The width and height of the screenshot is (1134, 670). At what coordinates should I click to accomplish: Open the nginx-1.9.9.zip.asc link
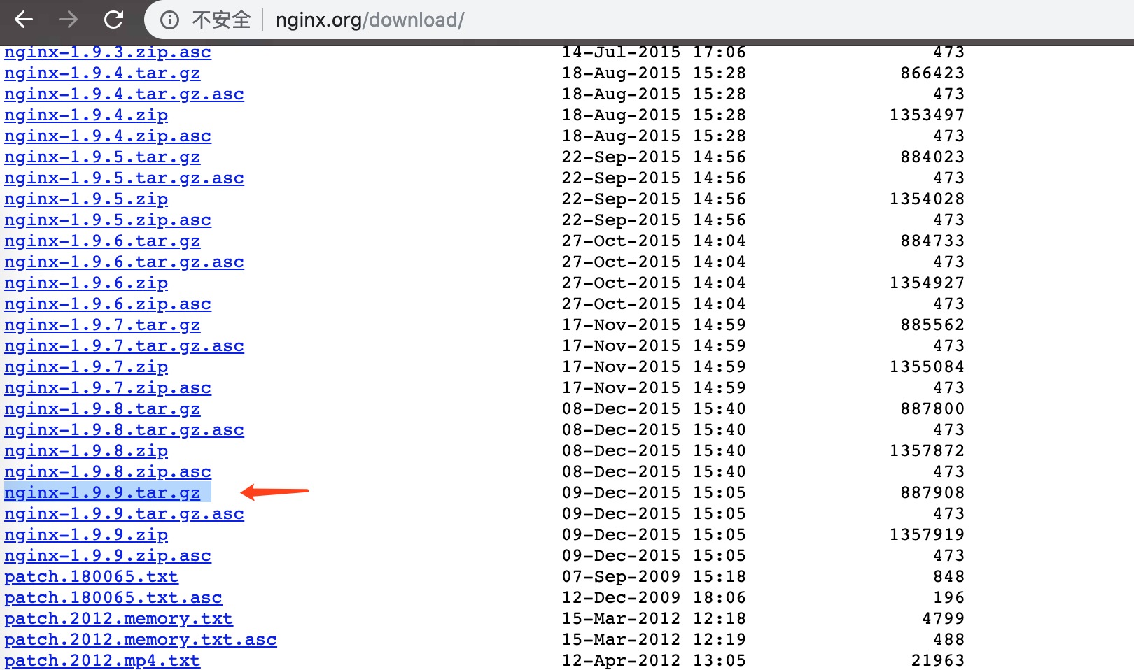tap(108, 556)
